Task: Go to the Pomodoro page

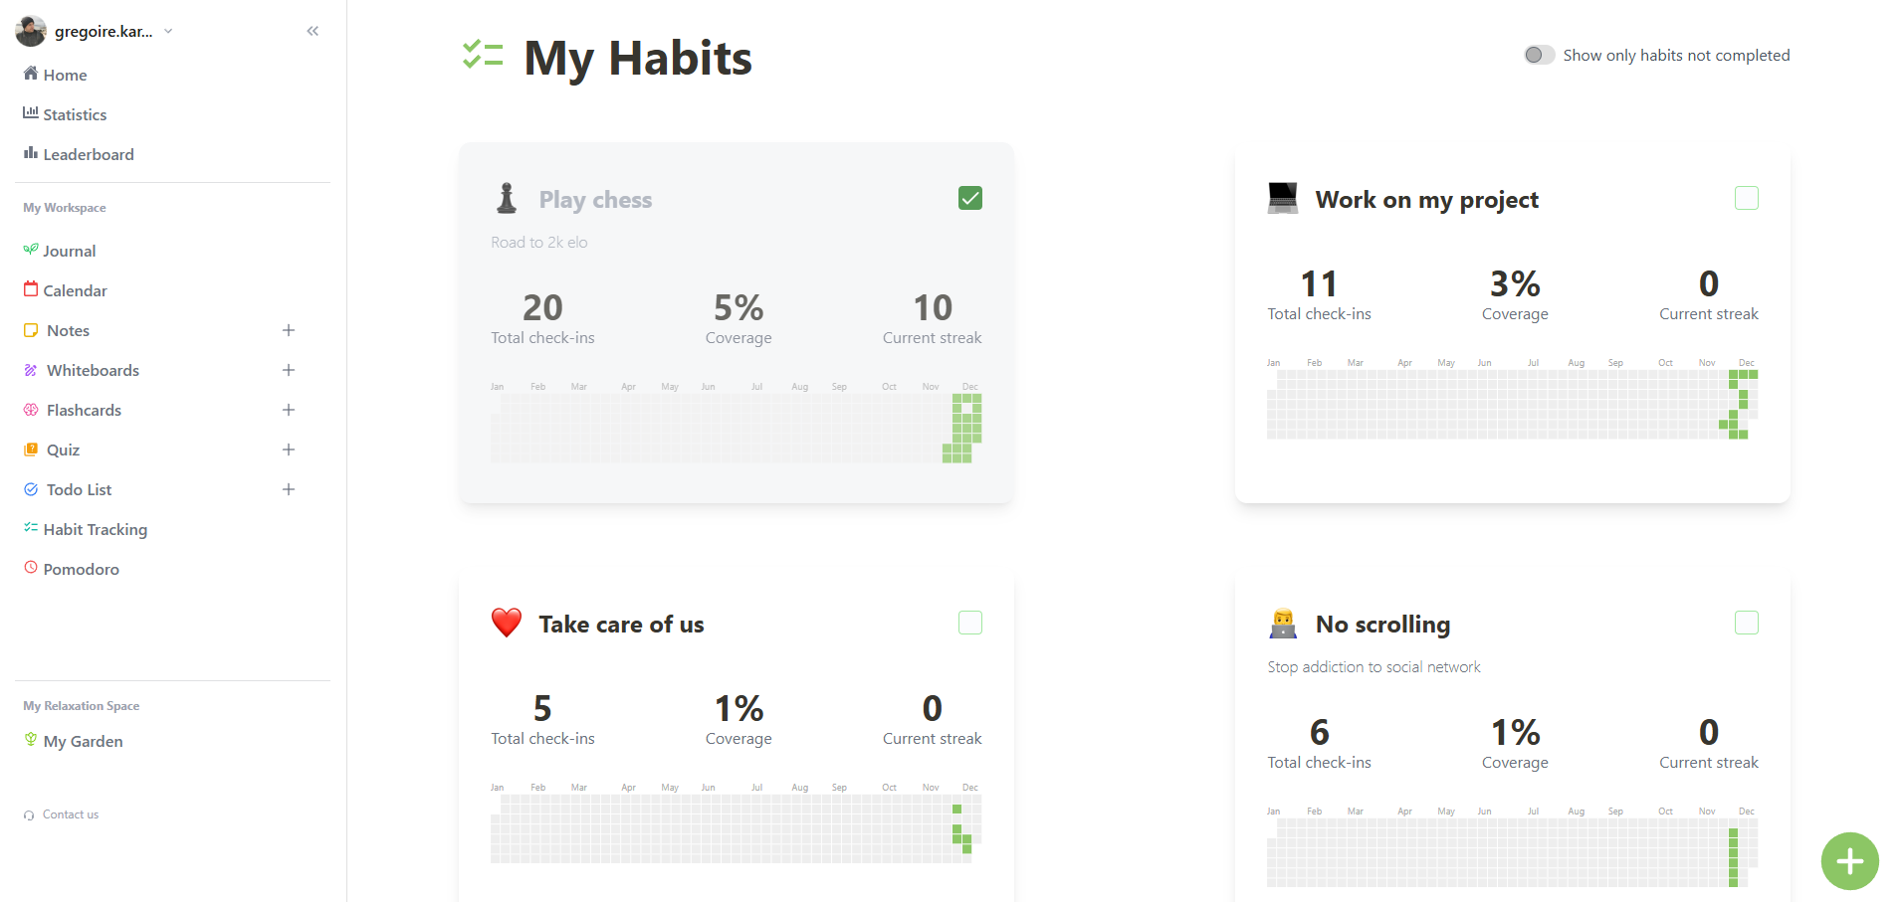Action: pyautogui.click(x=81, y=569)
